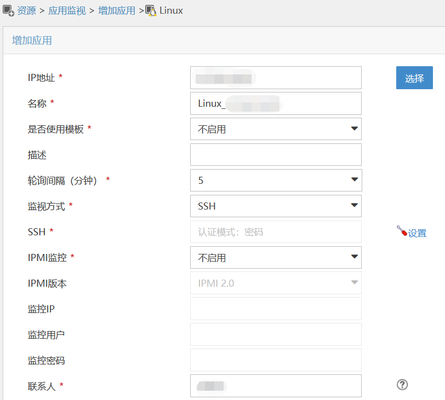Click the 监控IP label
Image resolution: width=445 pixels, height=400 pixels.
tap(41, 309)
